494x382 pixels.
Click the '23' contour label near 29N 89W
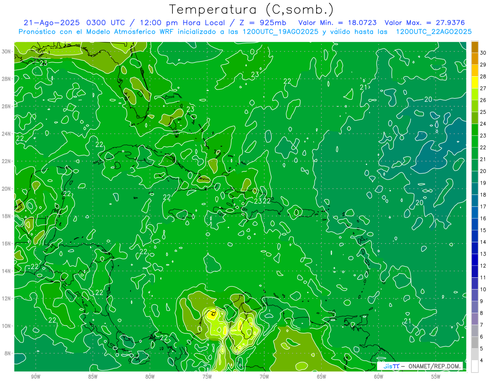(44, 63)
